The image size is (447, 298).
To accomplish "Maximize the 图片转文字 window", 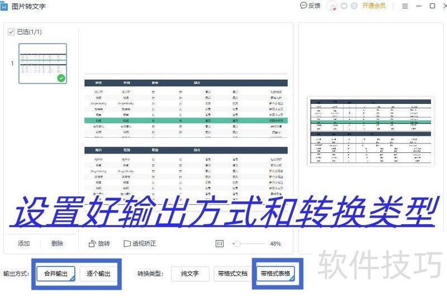I will (432, 6).
